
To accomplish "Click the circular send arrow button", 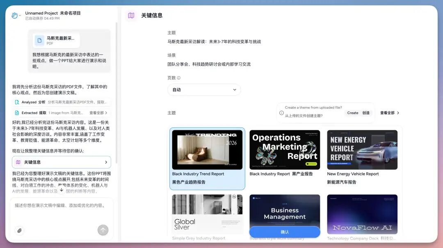I will point(103,230).
